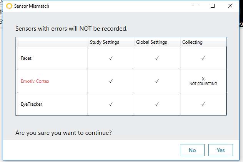Click Emotiv Cortex's Global Settings checkmark
This screenshot has width=243, height=162.
click(x=157, y=81)
